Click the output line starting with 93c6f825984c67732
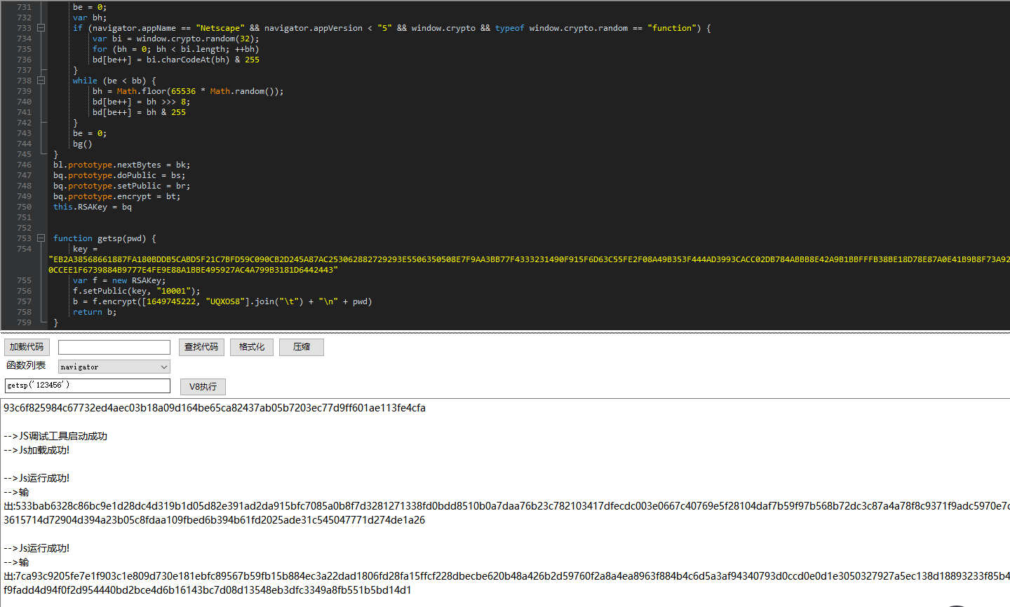 point(215,408)
